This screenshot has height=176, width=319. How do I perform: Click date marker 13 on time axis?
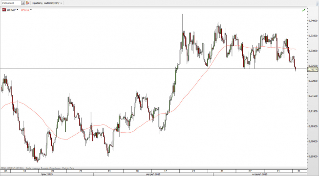click(24, 171)
